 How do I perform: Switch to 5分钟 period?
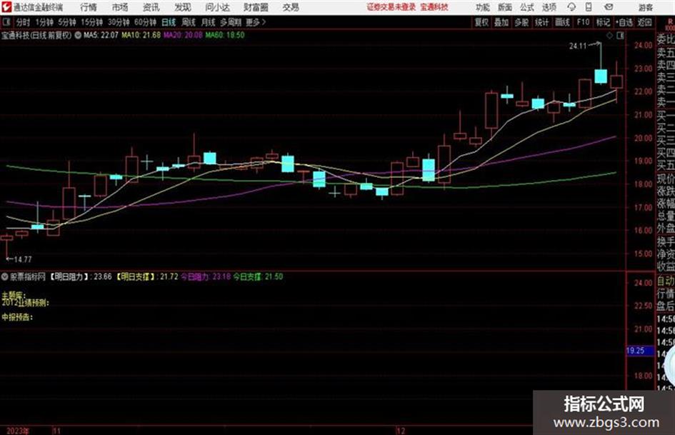point(66,22)
